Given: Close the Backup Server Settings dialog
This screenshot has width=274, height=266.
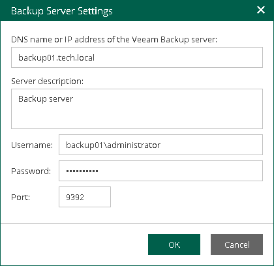Looking at the screenshot, I should pos(261,10).
